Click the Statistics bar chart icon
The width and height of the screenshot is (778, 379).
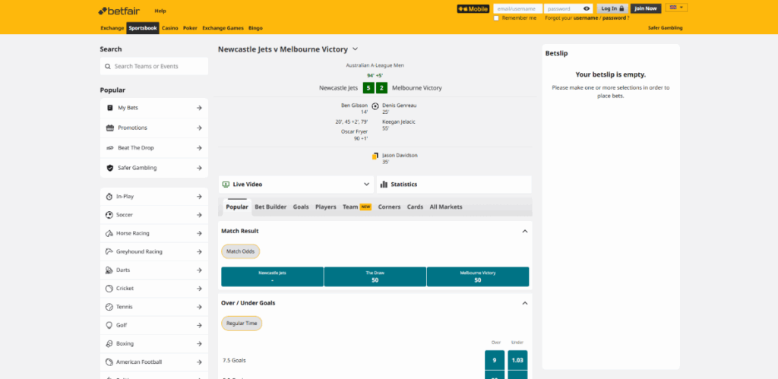[x=384, y=184]
